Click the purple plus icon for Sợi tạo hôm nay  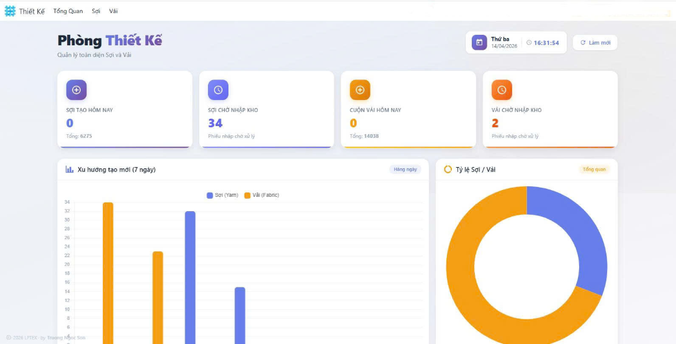coord(76,90)
